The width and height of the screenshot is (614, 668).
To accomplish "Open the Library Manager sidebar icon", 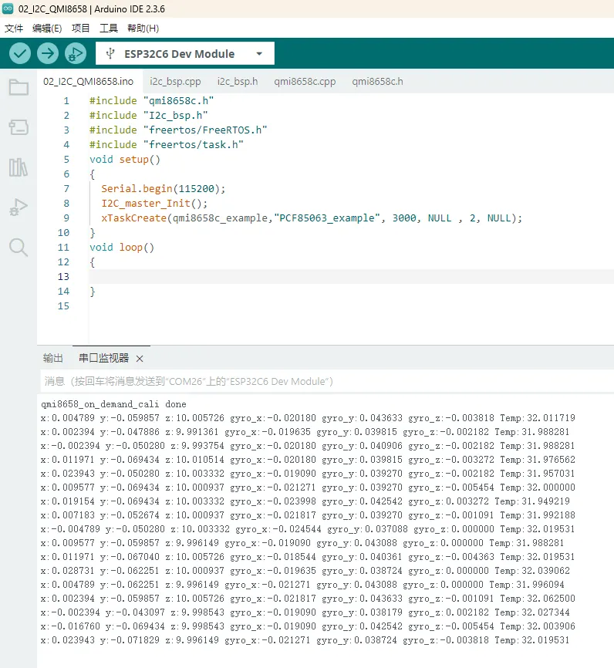I will 19,167.
